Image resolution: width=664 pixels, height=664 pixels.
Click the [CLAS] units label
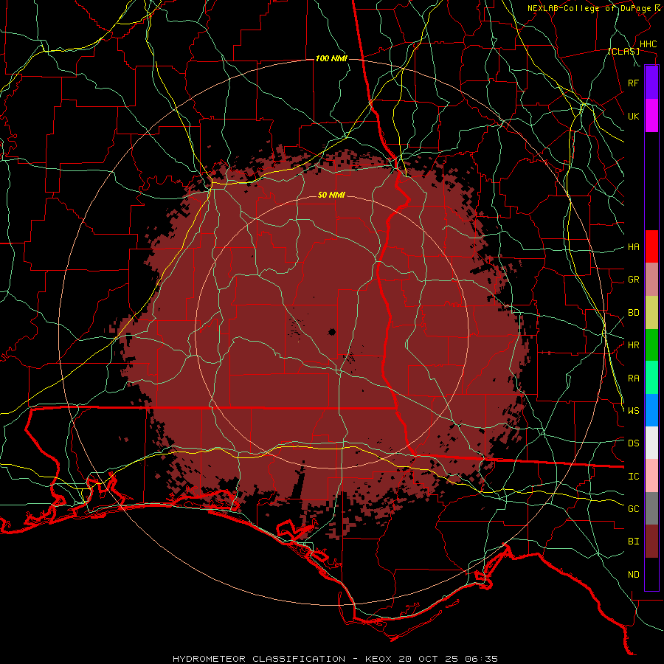[623, 52]
